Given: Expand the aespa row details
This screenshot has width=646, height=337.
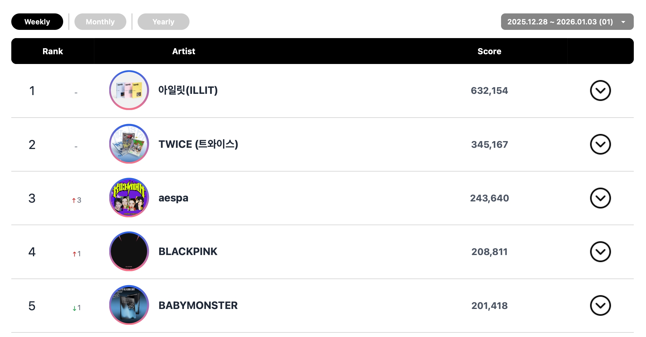Looking at the screenshot, I should point(600,198).
